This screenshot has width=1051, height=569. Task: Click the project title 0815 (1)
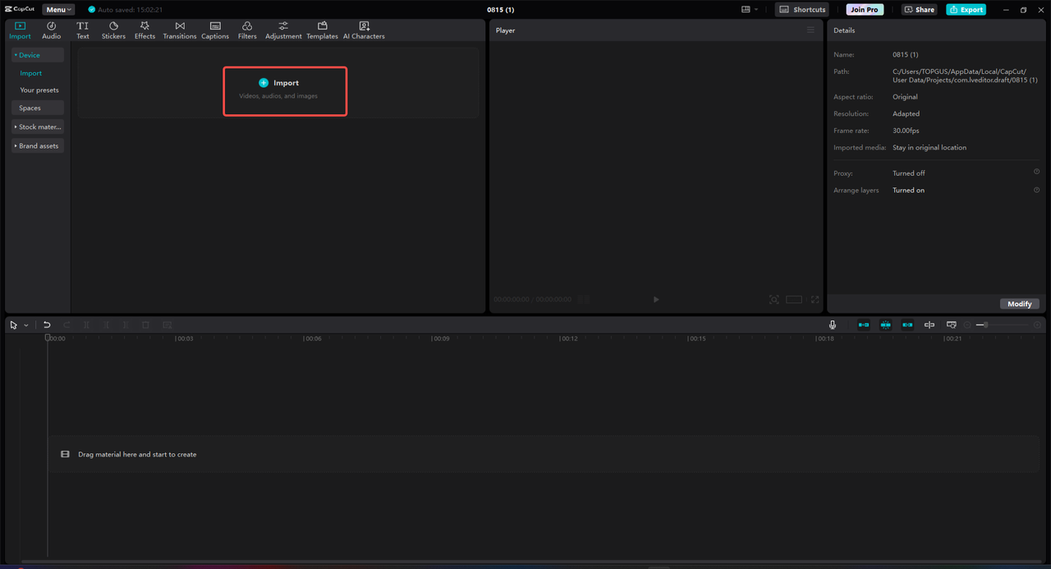(x=501, y=10)
